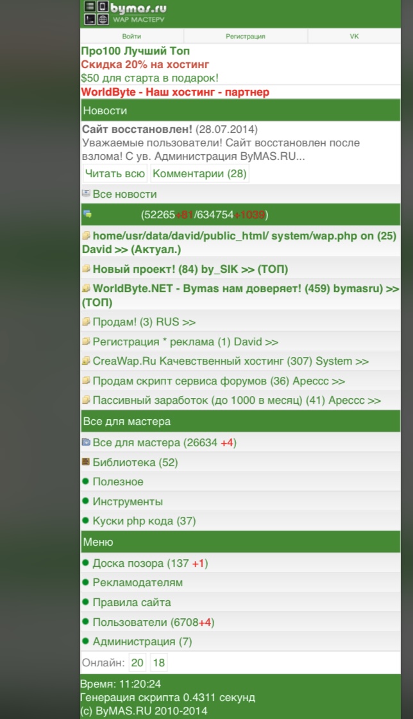The image size is (413, 719).
Task: Click the online count 20 box
Action: tap(137, 663)
